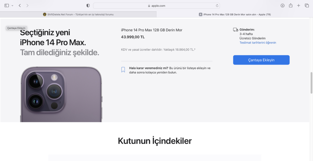
Task: Click the page vertical scrollbar thumb
Action: point(311,83)
